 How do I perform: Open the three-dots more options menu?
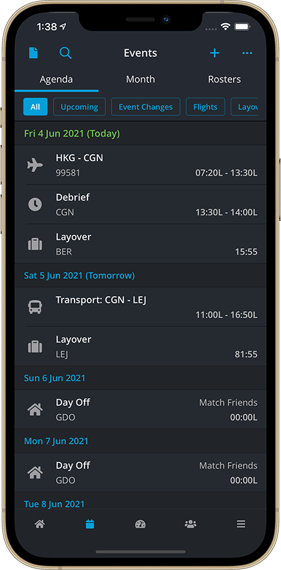point(247,53)
